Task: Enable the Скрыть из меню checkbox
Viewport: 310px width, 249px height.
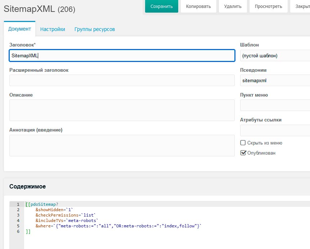Action: pyautogui.click(x=243, y=143)
